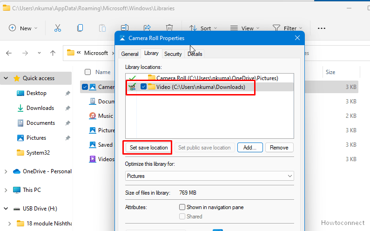This screenshot has height=231, width=370.
Task: Select OneDrive - Personal in sidebar
Action: [47, 171]
